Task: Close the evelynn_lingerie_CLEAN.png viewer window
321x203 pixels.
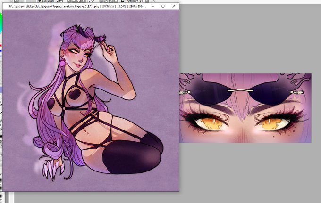Action: click(x=174, y=6)
